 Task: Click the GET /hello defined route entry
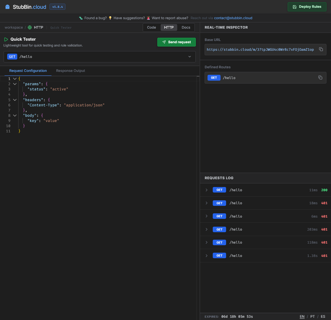[265, 78]
